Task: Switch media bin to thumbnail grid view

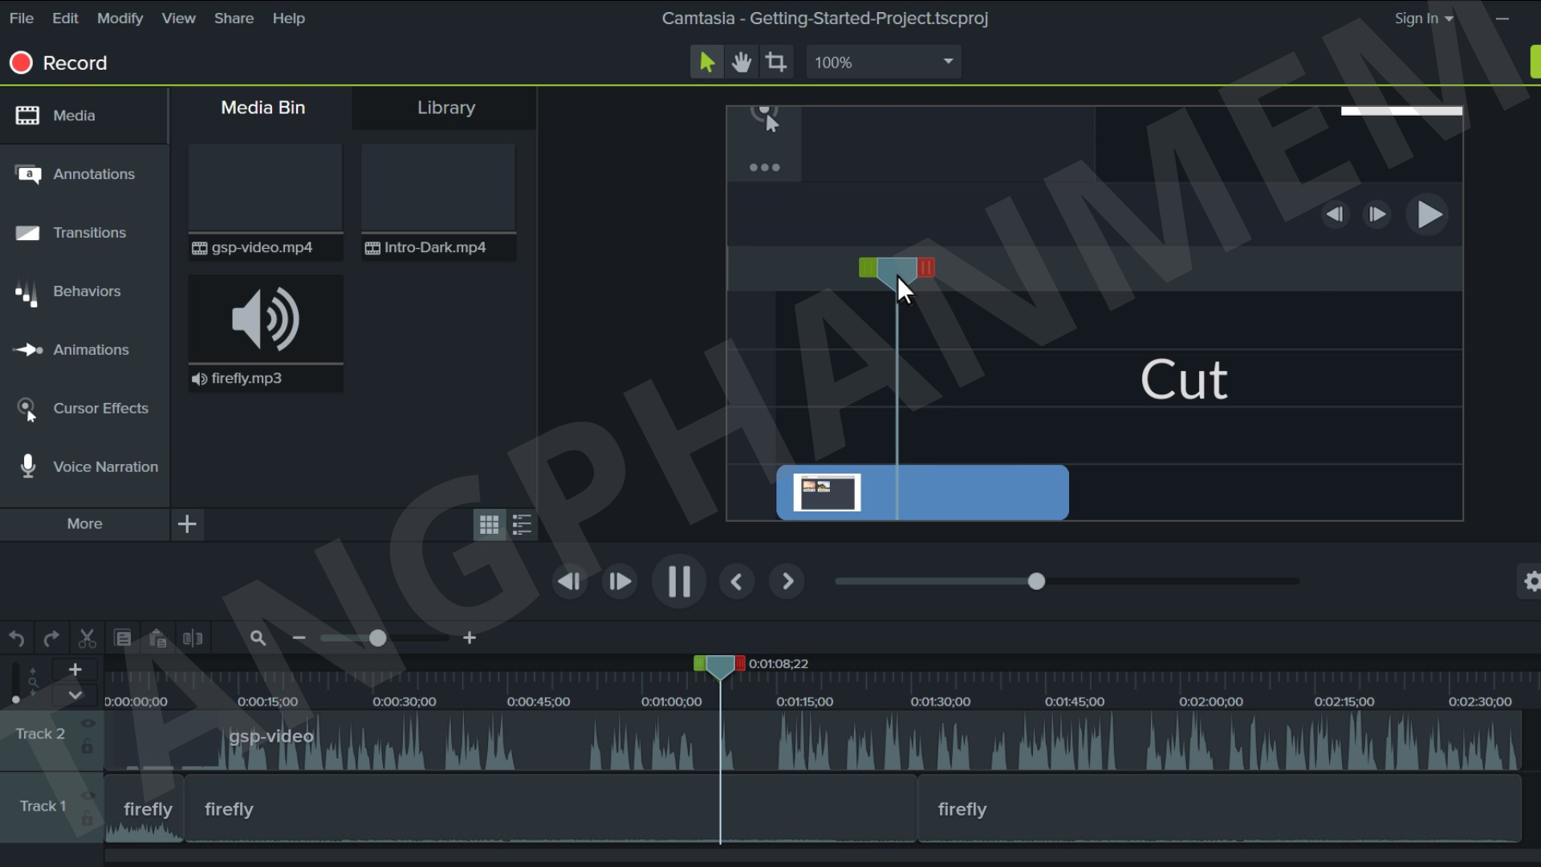Action: point(489,525)
